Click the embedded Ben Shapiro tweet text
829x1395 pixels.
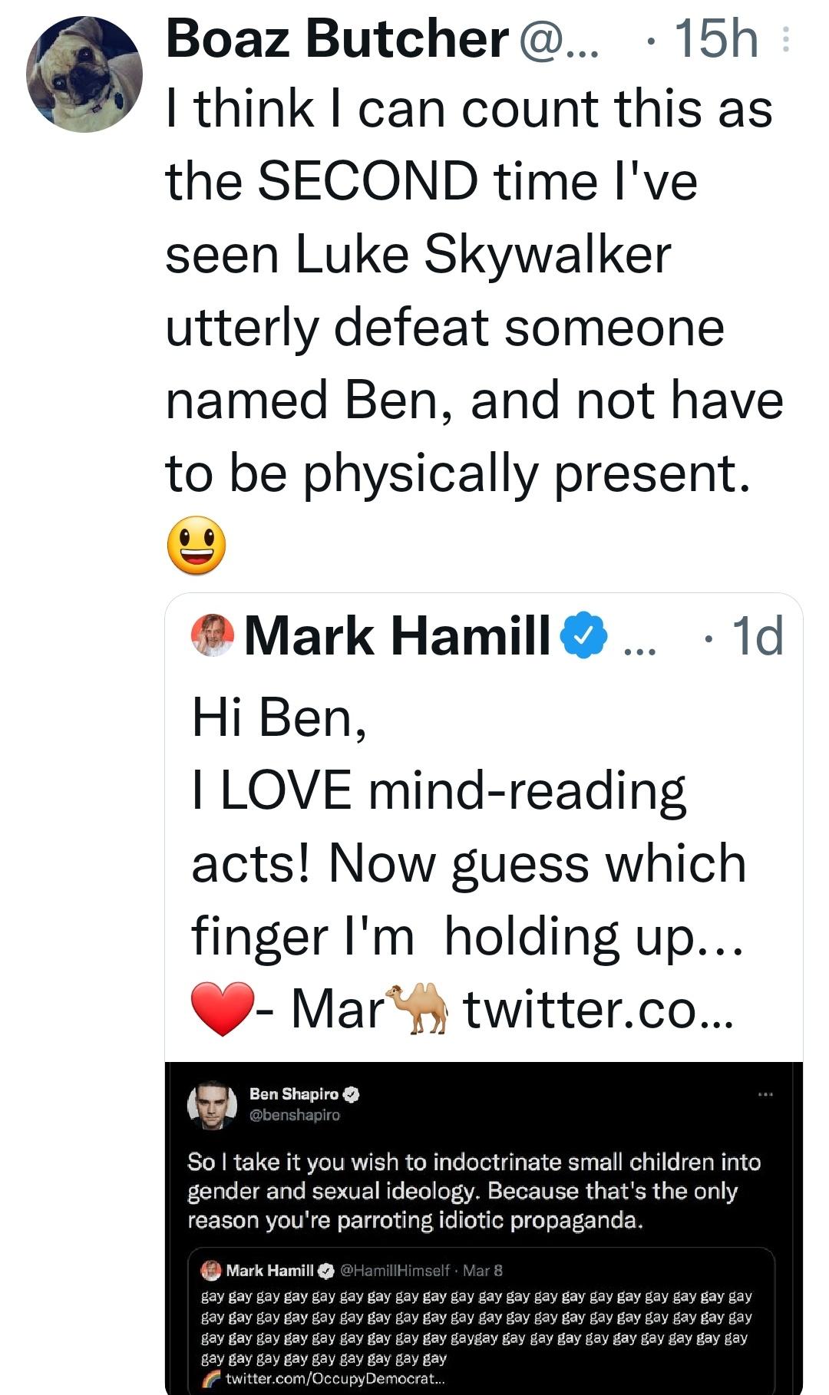(x=474, y=1191)
